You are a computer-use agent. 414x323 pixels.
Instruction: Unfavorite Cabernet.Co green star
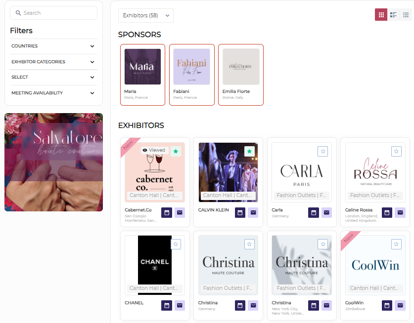pyautogui.click(x=176, y=152)
